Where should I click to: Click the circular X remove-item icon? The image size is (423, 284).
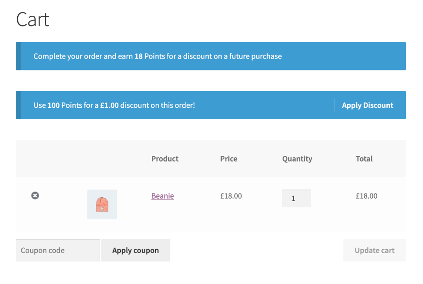[x=34, y=195]
